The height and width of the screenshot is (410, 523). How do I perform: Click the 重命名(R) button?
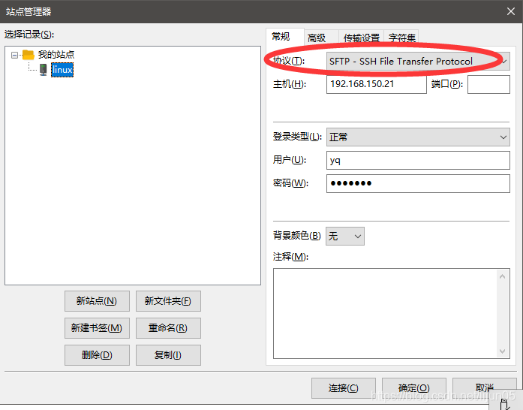click(168, 328)
